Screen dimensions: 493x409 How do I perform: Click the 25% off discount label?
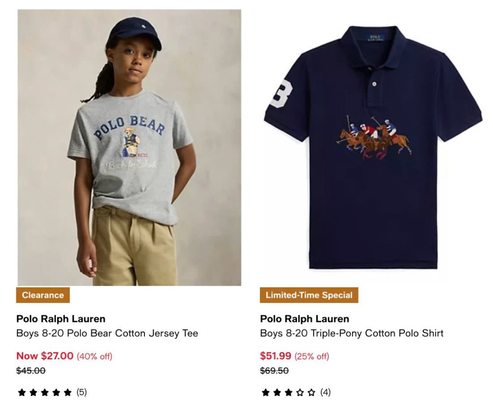[x=311, y=356]
